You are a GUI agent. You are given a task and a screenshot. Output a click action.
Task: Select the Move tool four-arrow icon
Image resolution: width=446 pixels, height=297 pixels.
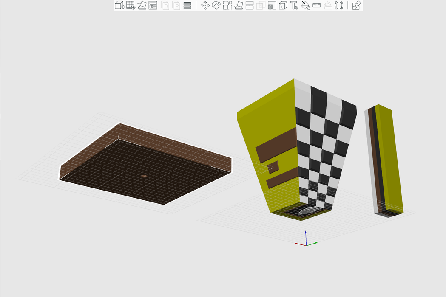205,6
